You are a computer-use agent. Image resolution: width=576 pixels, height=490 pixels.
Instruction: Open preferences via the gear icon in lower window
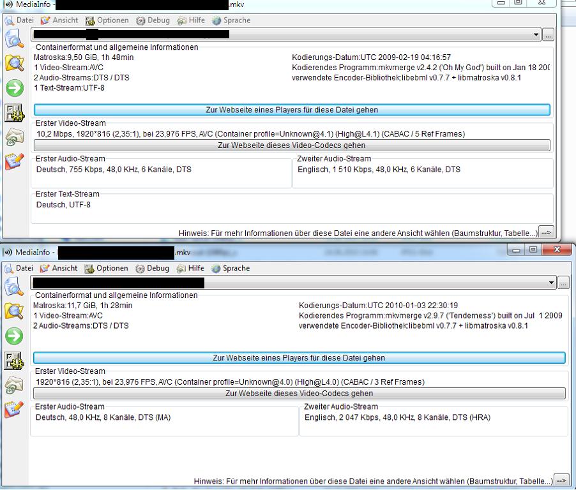[x=14, y=361]
